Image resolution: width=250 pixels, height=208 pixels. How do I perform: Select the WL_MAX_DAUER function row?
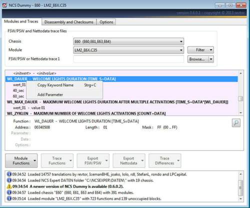click(121, 102)
